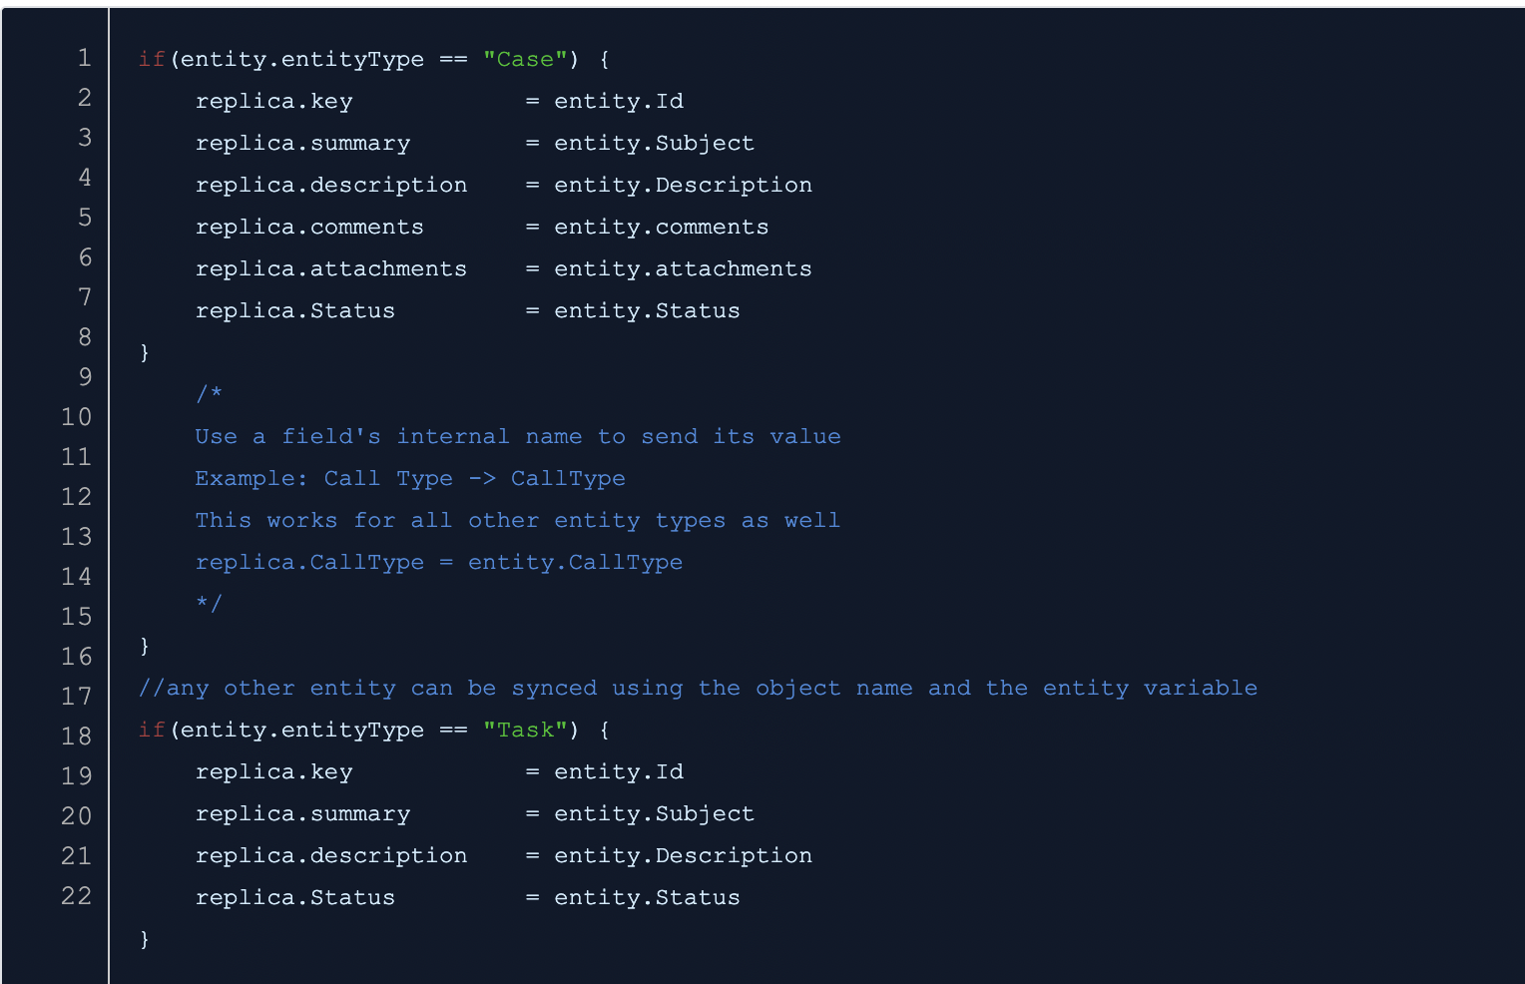Click replica.CallType in the comment
Viewport: 1525px width, 984px height.
click(x=309, y=563)
